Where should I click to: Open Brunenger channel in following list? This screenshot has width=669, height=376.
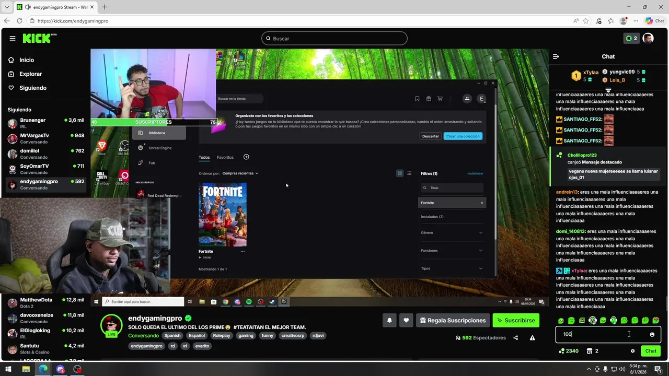[x=46, y=123]
